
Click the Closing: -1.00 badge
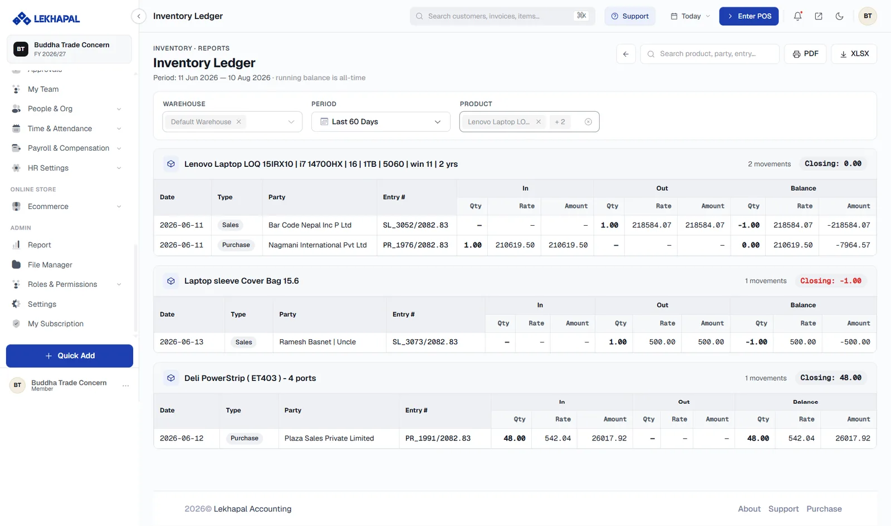point(830,281)
